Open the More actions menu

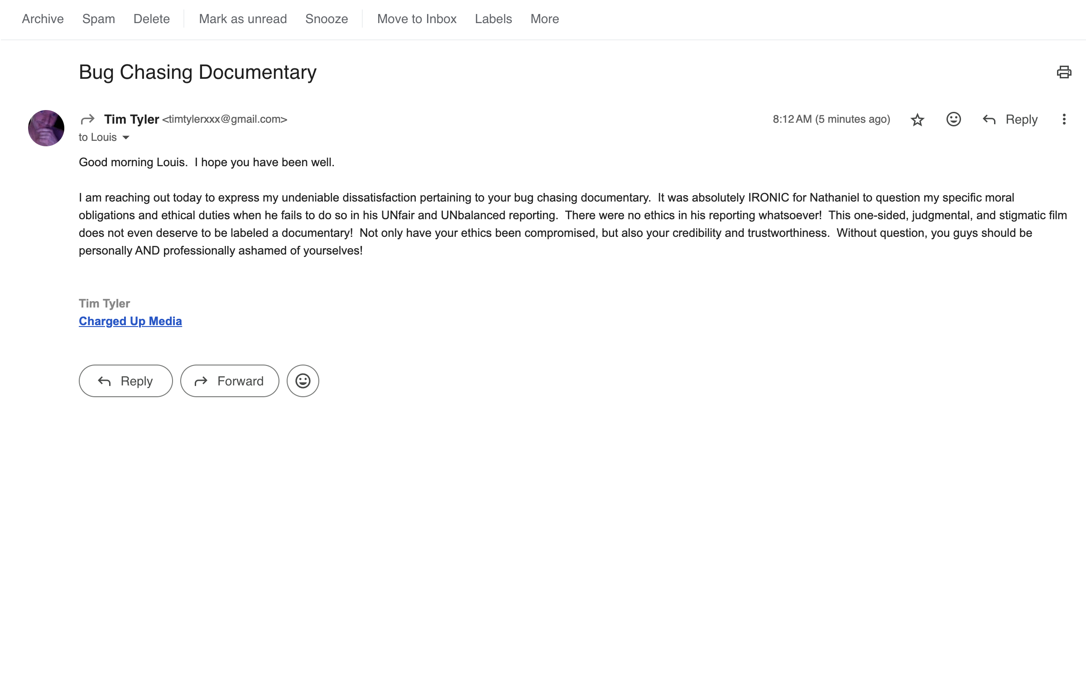coord(544,19)
